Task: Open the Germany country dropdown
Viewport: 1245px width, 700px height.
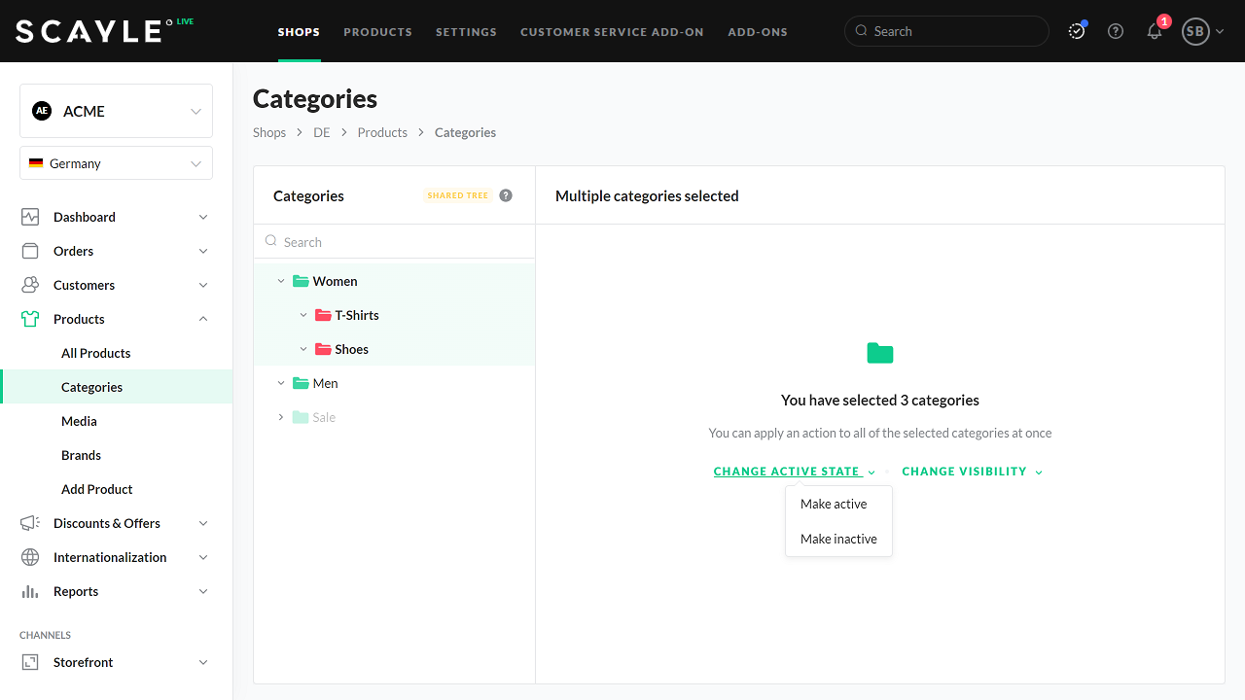Action: (x=116, y=163)
